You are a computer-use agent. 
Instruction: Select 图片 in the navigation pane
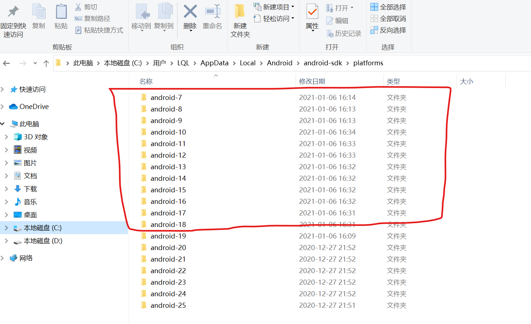click(30, 163)
